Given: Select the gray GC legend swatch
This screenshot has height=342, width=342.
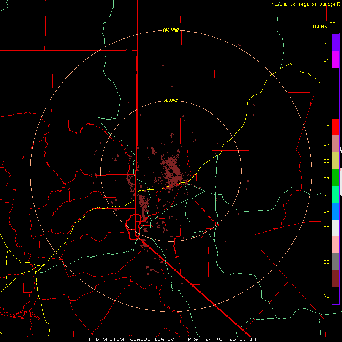Looking at the screenshot, I should [x=336, y=262].
